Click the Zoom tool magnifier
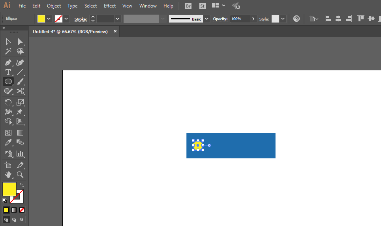This screenshot has height=226, width=381. pos(20,174)
